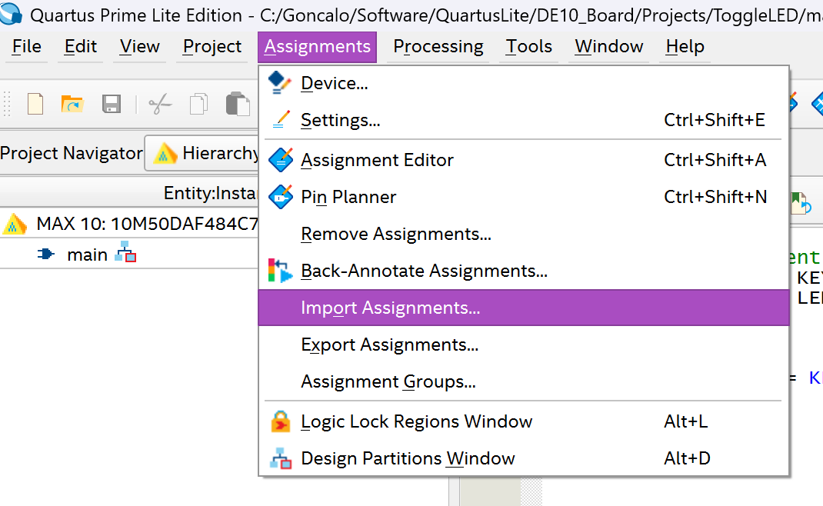The height and width of the screenshot is (506, 823).
Task: Open Logic Lock Regions Window entry
Action: click(x=524, y=421)
